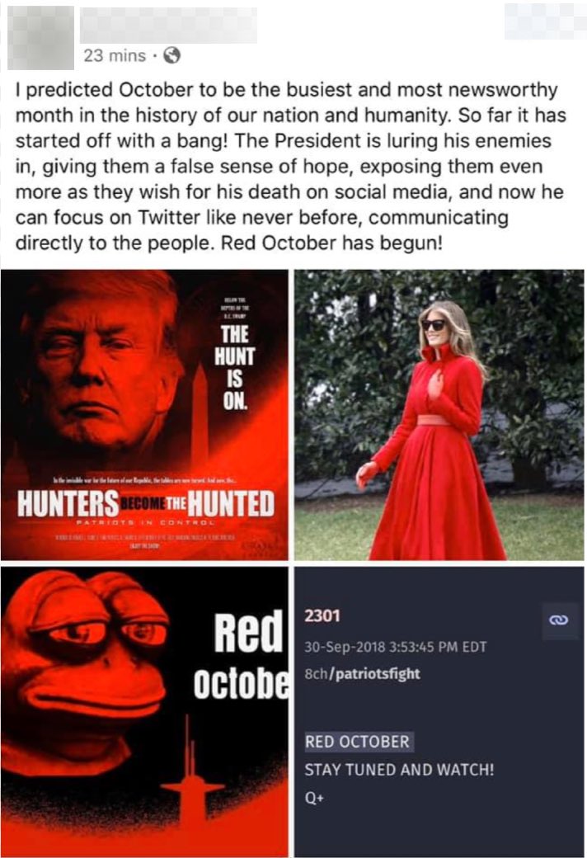The image size is (587, 858).
Task: Click "THE HUNT IS ON." poster text
Action: tap(234, 368)
